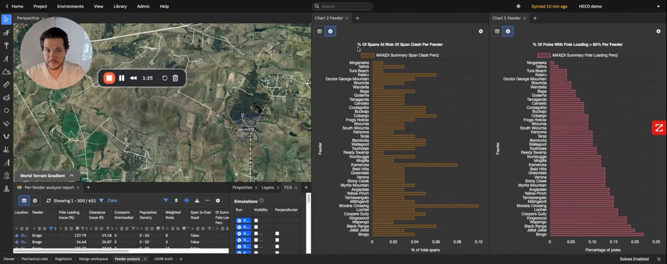
Task: Choose the terrain mountain tool
Action: click(x=6, y=71)
